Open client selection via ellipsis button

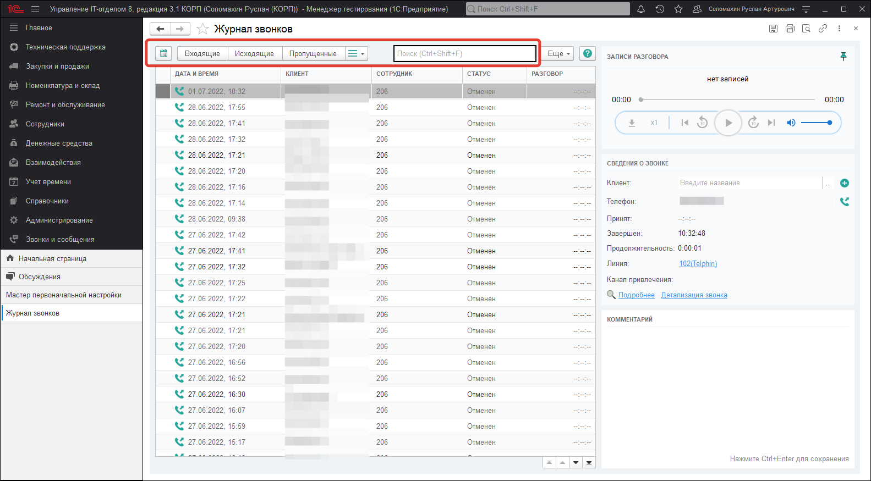[x=828, y=183]
